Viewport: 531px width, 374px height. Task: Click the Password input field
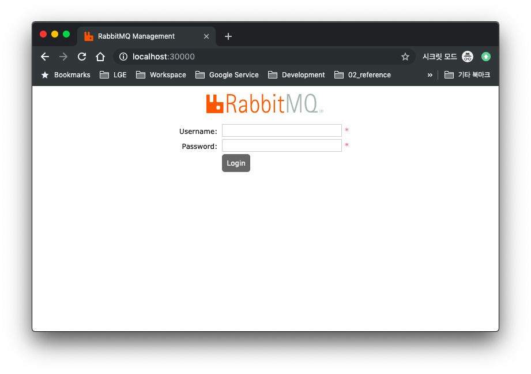[282, 145]
